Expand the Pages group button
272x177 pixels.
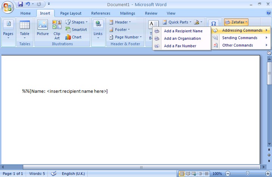(8, 29)
